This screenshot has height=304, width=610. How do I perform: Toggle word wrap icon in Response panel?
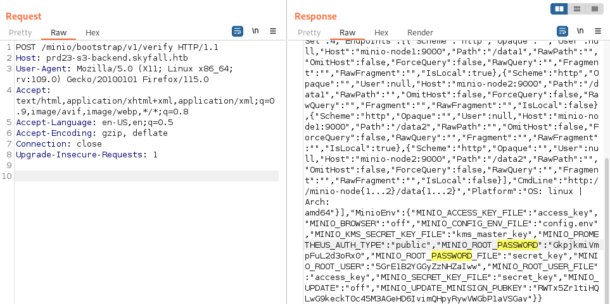point(562,32)
